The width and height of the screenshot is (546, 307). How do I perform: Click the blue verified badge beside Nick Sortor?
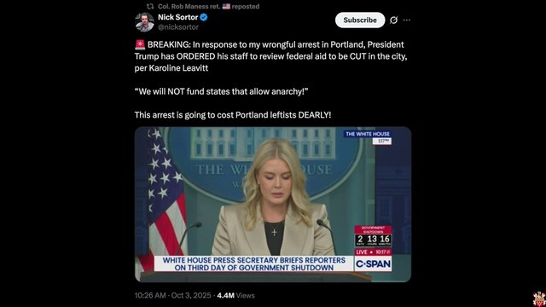coord(204,17)
